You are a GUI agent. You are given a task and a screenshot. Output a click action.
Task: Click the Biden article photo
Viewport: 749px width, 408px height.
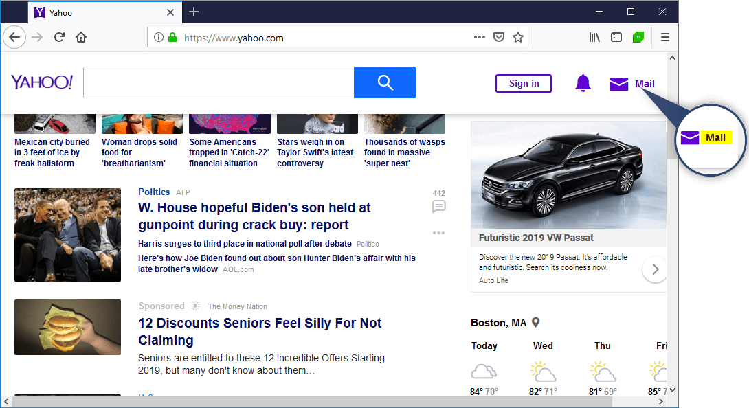(x=68, y=235)
